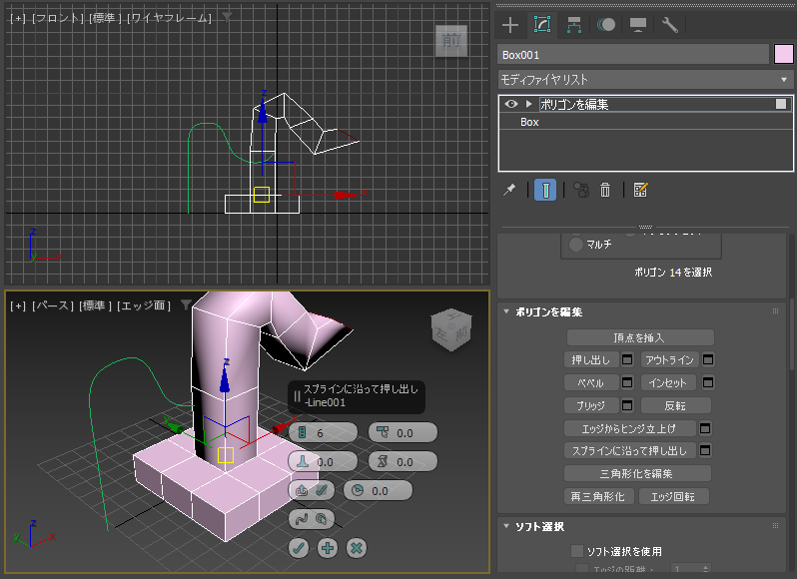Select the マルチ radio button

[x=576, y=245]
